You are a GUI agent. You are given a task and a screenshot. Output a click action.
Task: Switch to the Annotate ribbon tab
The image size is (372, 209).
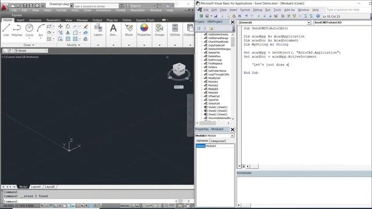(35, 20)
